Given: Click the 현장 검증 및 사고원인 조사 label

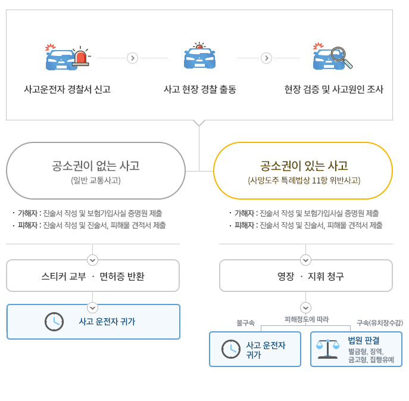Looking at the screenshot, I should click(x=334, y=89).
